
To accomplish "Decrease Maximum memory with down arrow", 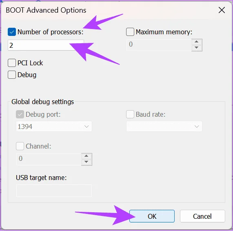I will pos(197,48).
